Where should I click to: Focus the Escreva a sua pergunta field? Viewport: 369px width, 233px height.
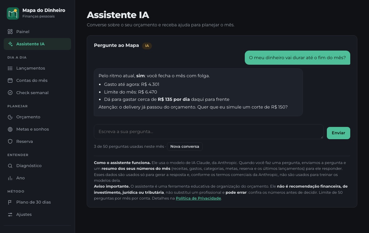coord(208,132)
